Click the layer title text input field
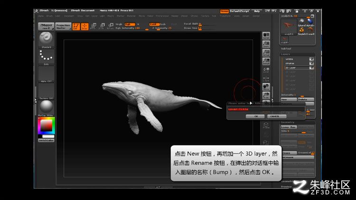This screenshot has height=200, width=356. (266, 109)
